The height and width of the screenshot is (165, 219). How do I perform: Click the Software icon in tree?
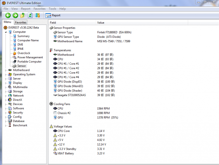pyautogui.click(x=10, y=108)
